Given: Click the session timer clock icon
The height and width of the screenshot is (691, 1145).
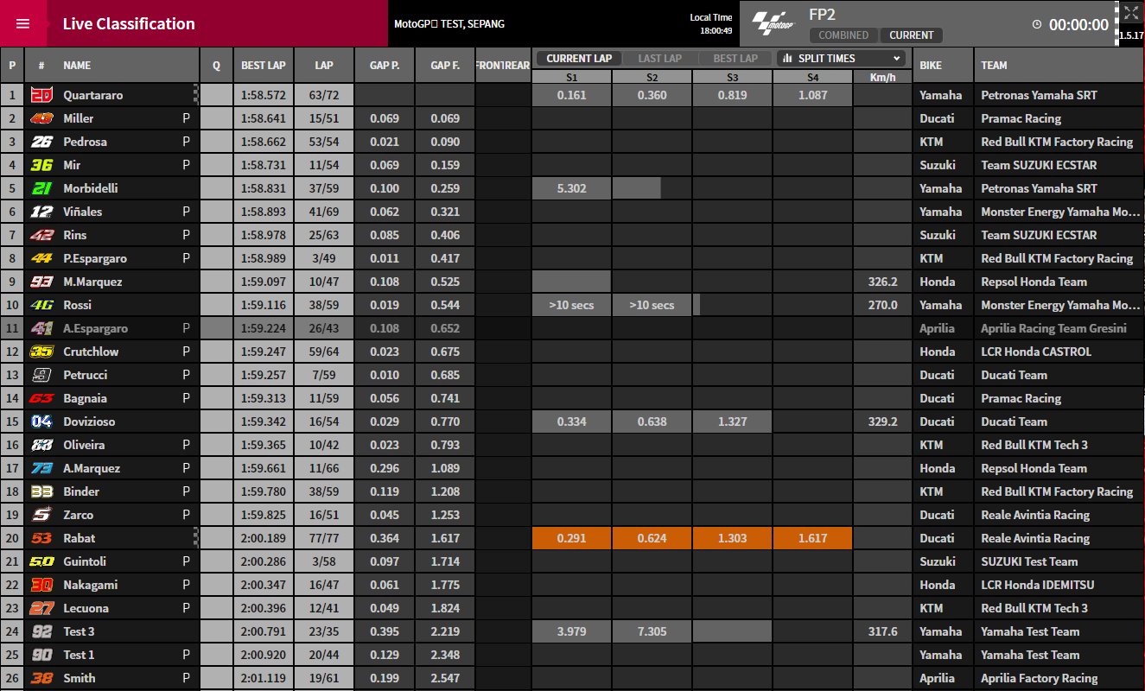Looking at the screenshot, I should pyautogui.click(x=1037, y=25).
